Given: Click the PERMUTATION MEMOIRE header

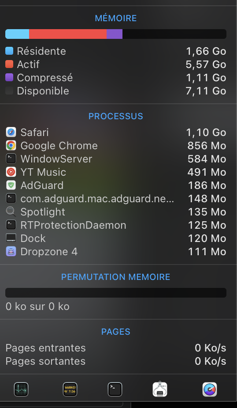Looking at the screenshot, I should pos(116,277).
